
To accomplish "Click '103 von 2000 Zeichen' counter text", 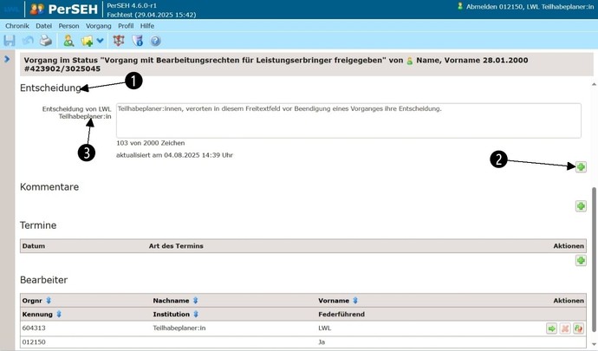I will click(x=151, y=143).
